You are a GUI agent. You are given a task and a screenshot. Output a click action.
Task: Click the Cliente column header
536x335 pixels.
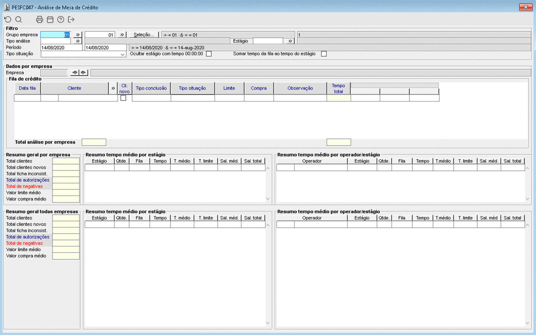tap(74, 88)
